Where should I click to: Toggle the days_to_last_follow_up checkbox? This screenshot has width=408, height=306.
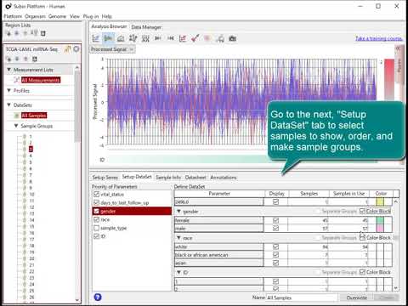pos(96,202)
